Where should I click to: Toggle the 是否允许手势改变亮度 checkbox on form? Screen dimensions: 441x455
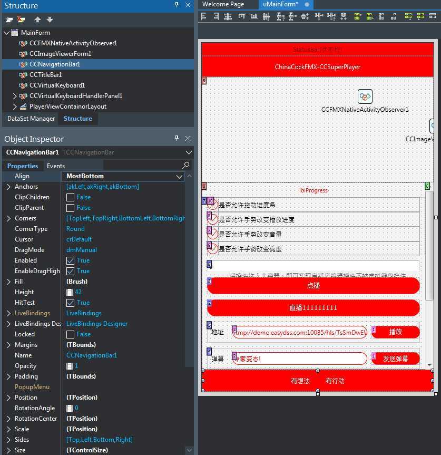[212, 249]
